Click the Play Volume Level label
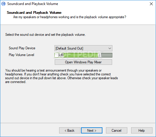This screenshot has width=156, height=137. point(21,55)
